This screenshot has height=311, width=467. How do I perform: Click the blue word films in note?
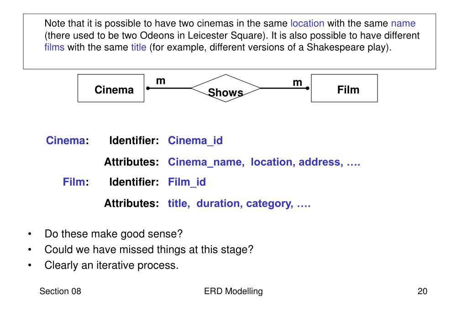54,47
